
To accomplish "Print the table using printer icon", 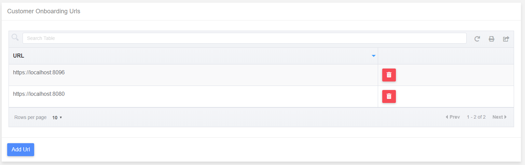I will [x=492, y=39].
